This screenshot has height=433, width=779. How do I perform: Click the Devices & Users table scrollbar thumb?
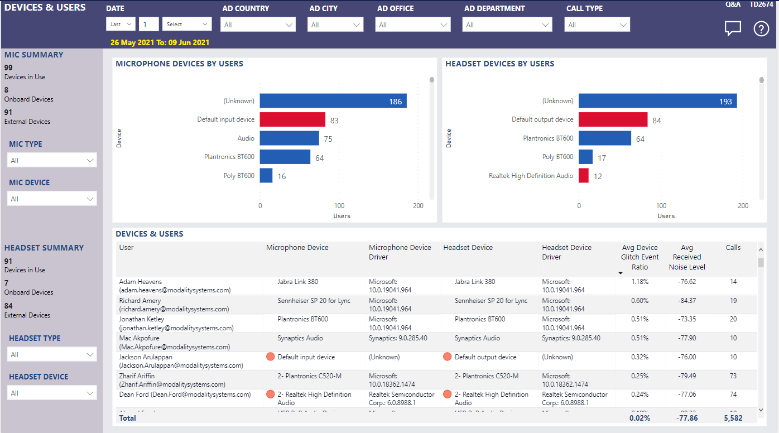[761, 262]
